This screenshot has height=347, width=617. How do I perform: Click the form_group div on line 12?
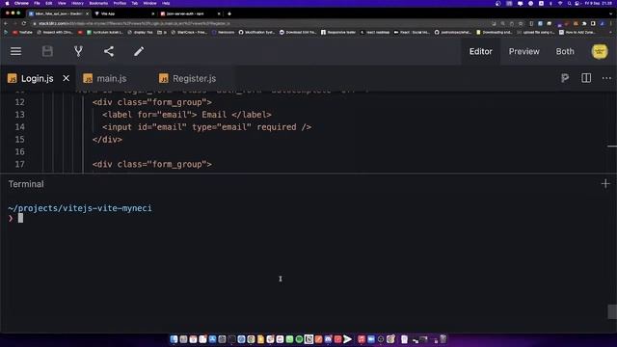pyautogui.click(x=152, y=102)
